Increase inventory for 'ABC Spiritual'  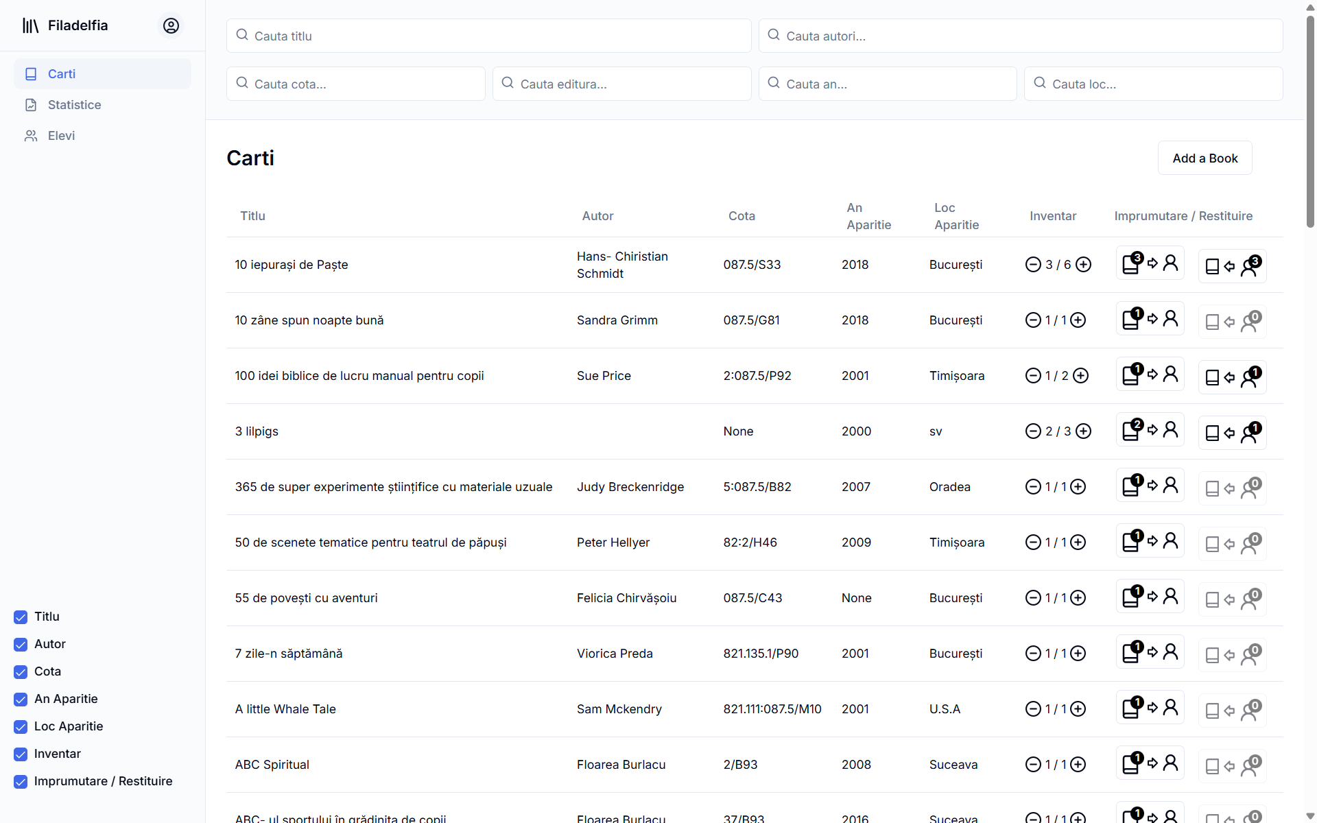[1078, 765]
